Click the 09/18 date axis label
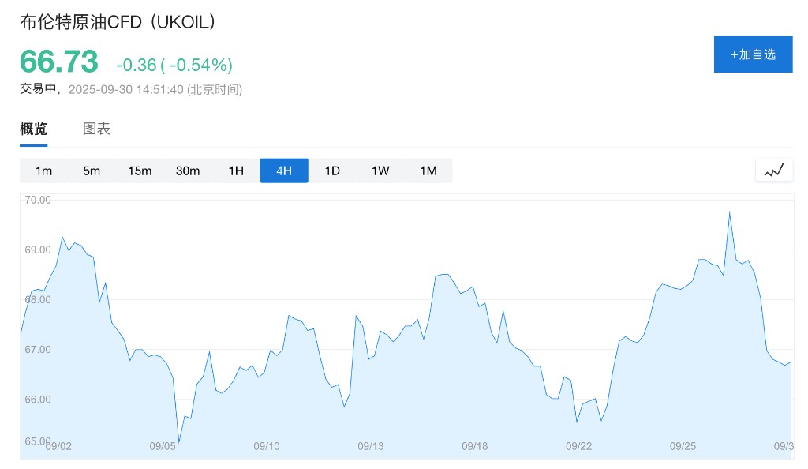This screenshot has width=808, height=469. pos(474,446)
